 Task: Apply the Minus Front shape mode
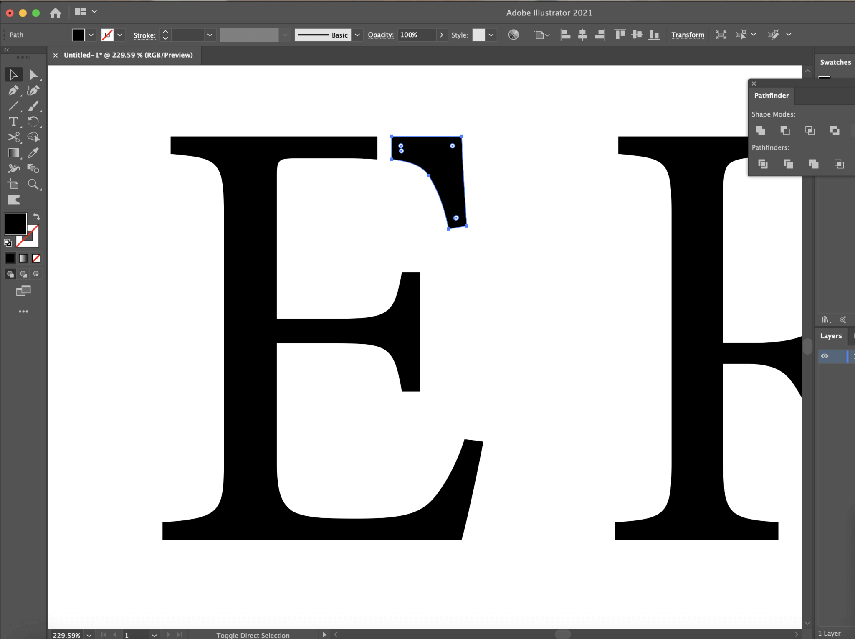784,131
